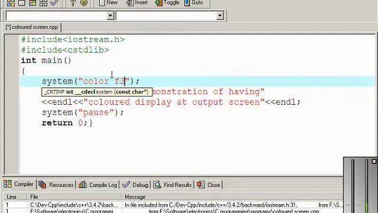Open Help via the question mark icon
Image resolution: width=378 pixels, height=213 pixels.
(73, 2)
